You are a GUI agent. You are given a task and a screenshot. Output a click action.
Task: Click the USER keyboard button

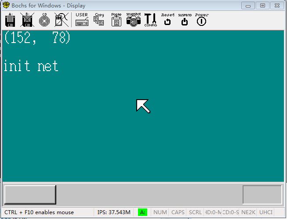click(82, 19)
